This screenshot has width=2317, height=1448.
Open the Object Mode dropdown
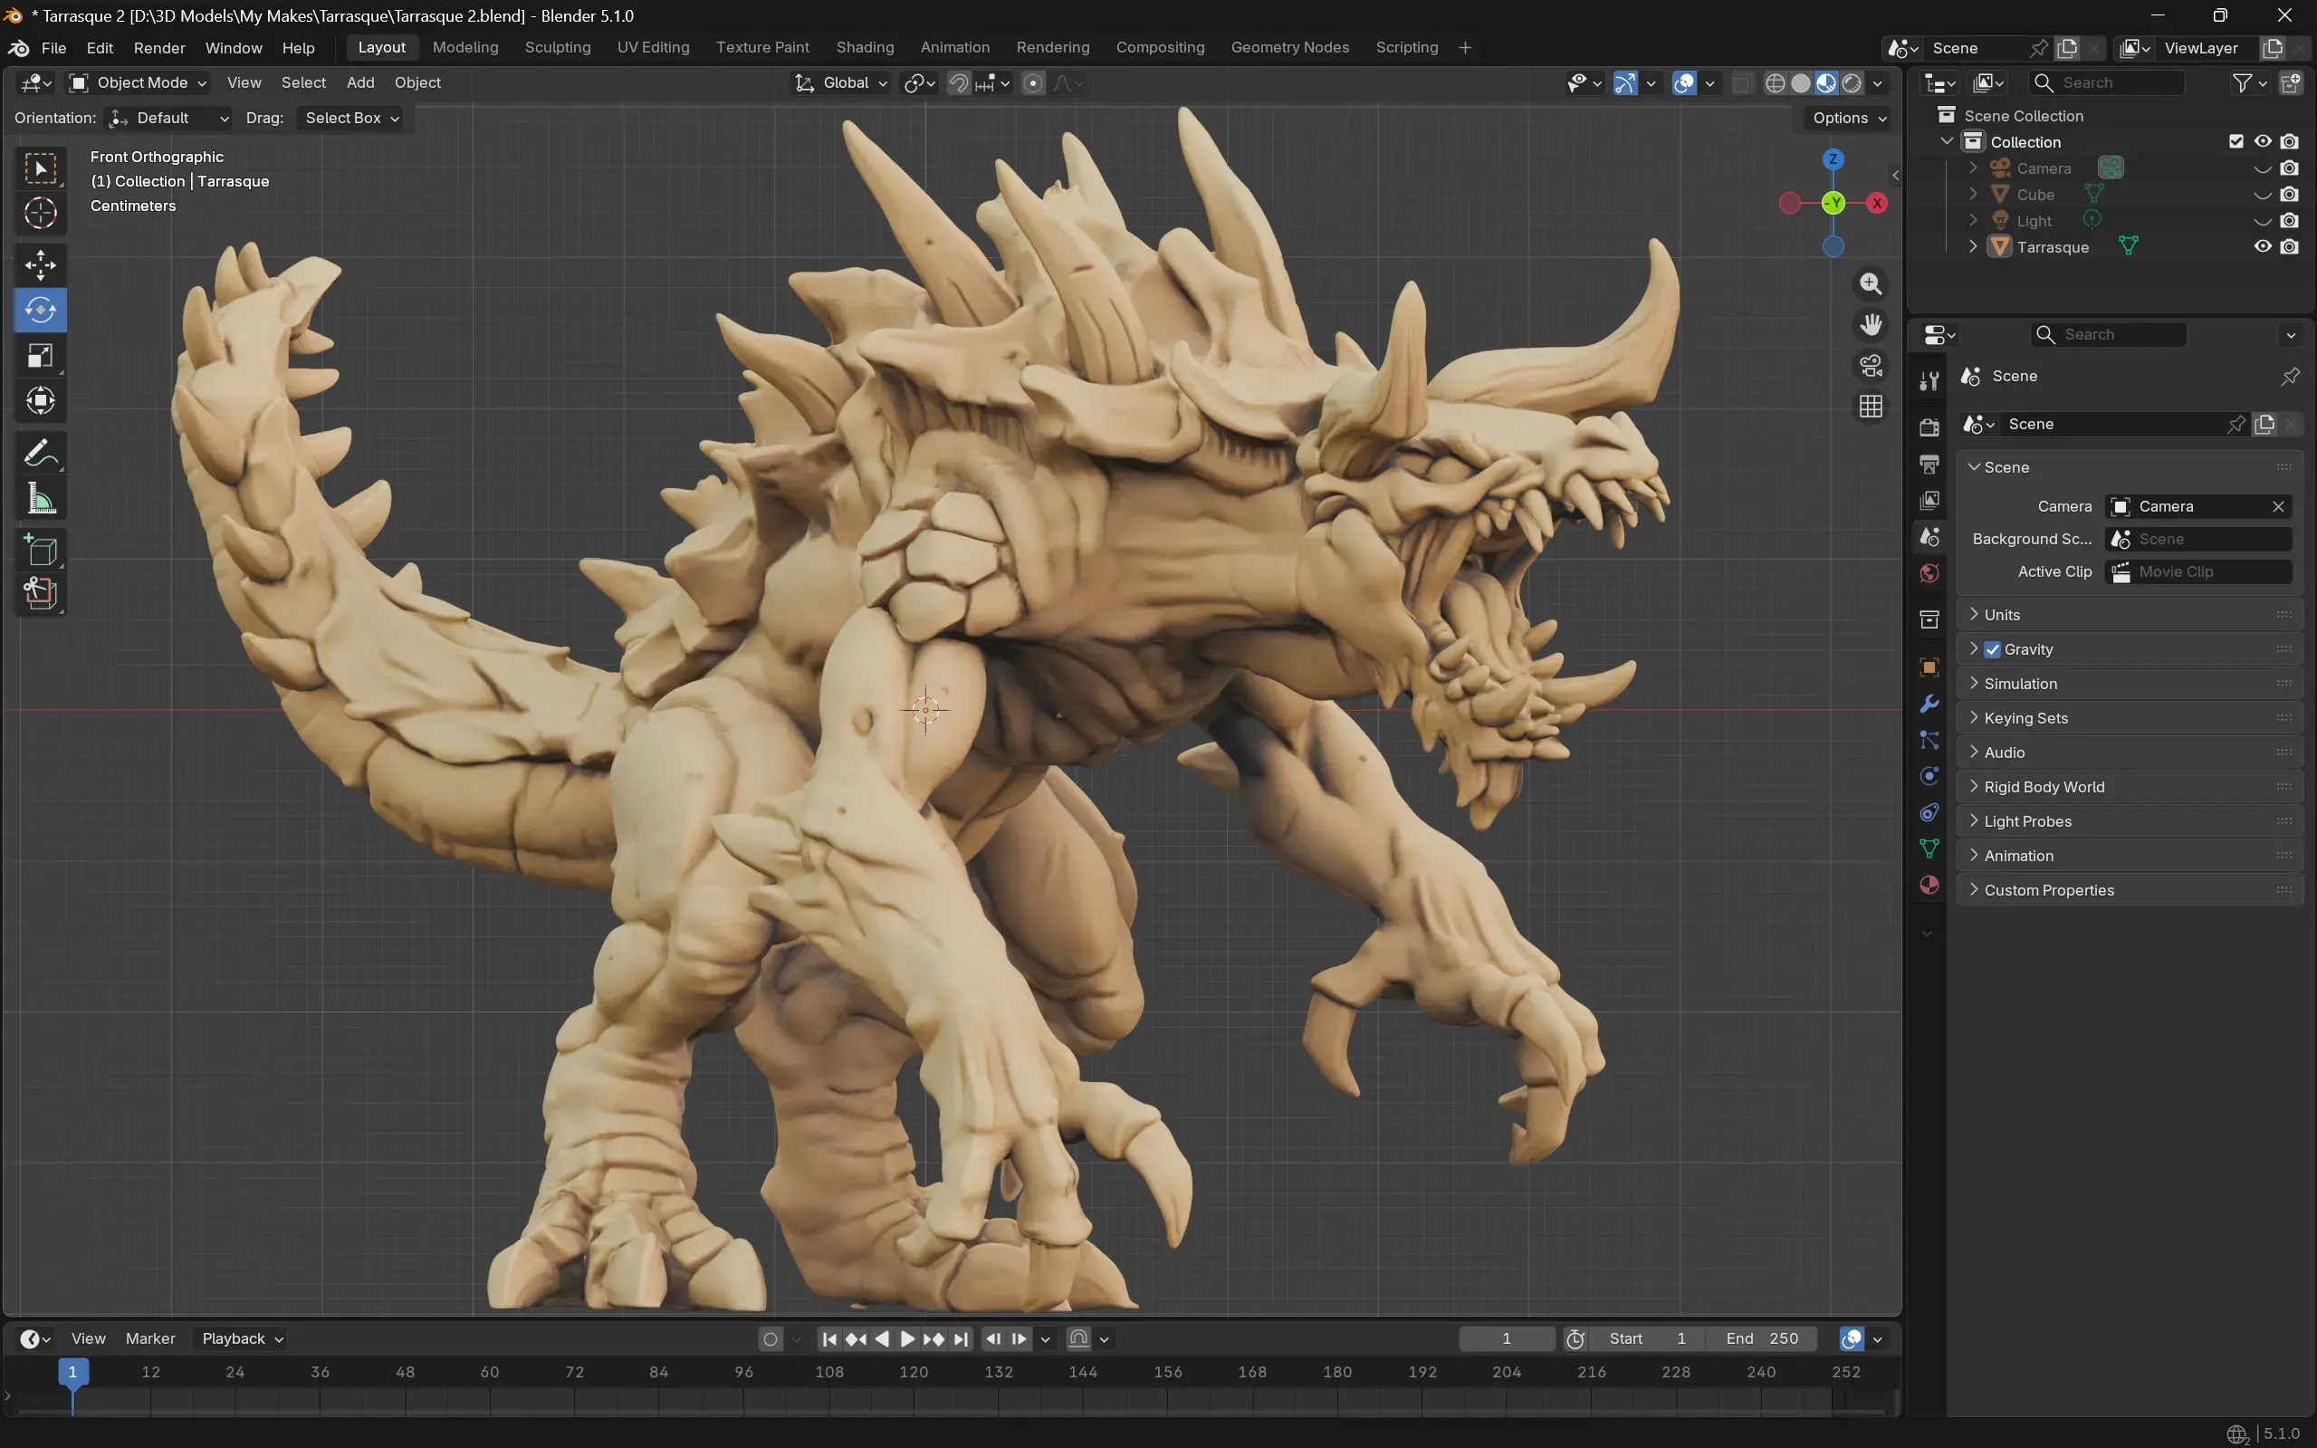click(x=138, y=83)
